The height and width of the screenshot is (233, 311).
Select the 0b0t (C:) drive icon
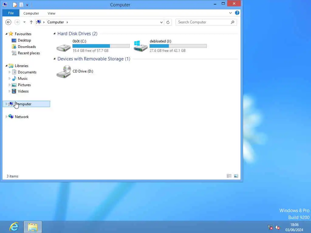63,48
